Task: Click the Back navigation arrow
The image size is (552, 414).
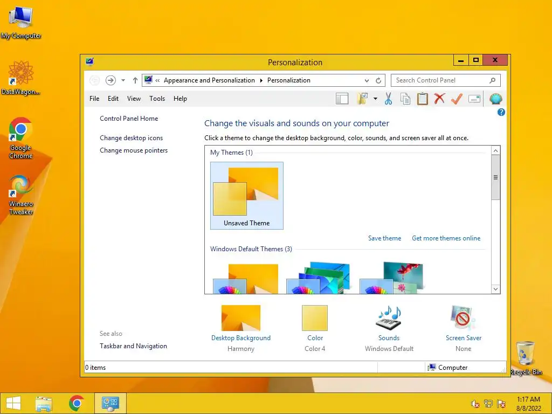Action: coord(94,81)
